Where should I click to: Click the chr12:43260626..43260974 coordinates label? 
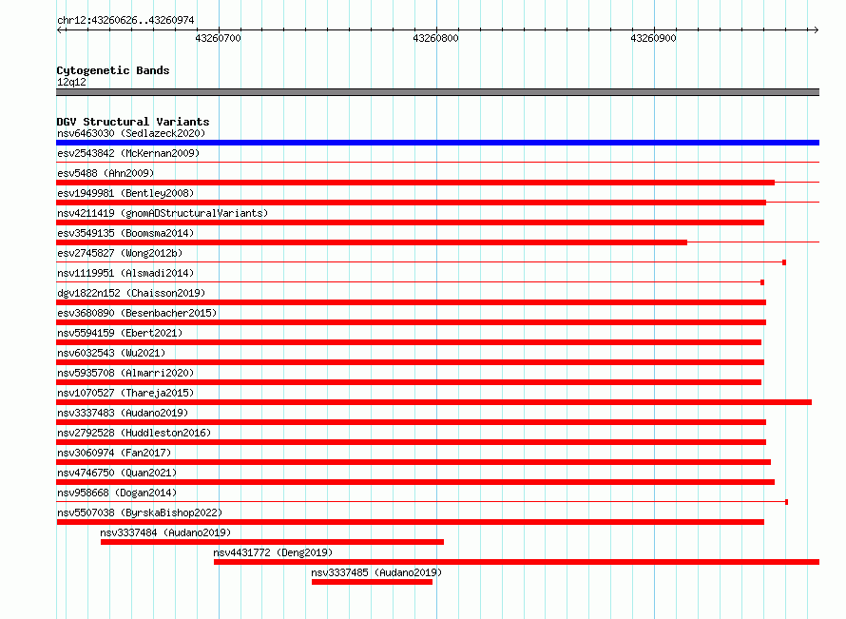point(125,20)
